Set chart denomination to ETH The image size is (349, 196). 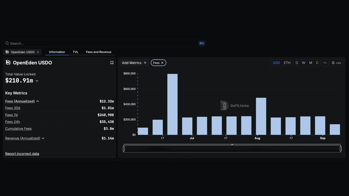pyautogui.click(x=287, y=63)
